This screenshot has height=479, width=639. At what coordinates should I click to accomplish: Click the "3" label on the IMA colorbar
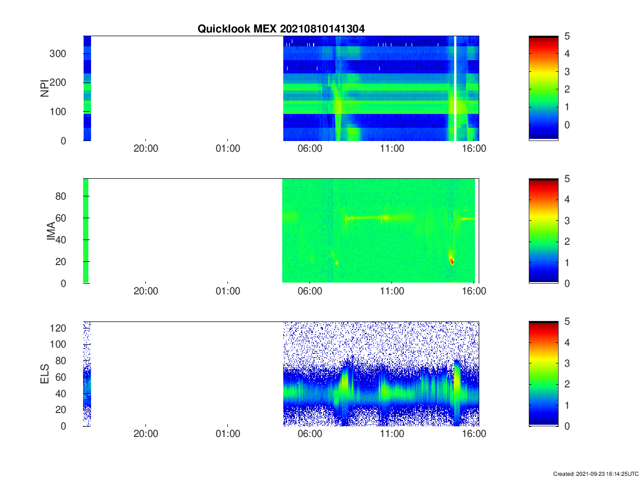point(568,220)
